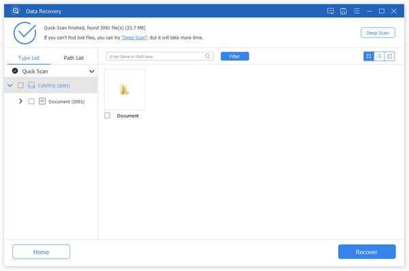Click the drive icon in tree
Screen dimensions: 409x271
pyautogui.click(x=31, y=85)
